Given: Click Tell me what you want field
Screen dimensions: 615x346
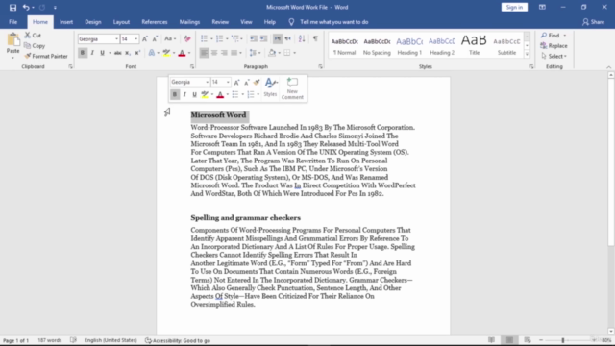Looking at the screenshot, I should 333,22.
